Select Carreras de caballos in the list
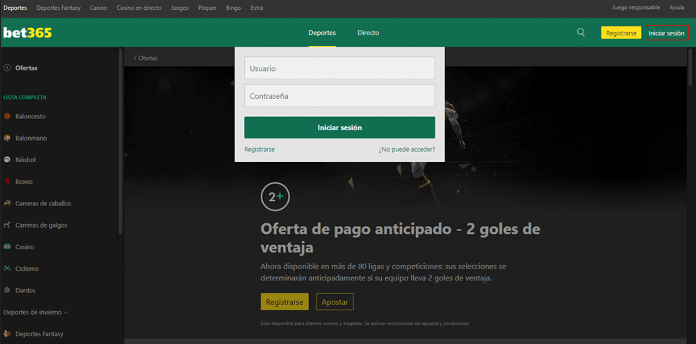696x344 pixels. click(x=43, y=203)
